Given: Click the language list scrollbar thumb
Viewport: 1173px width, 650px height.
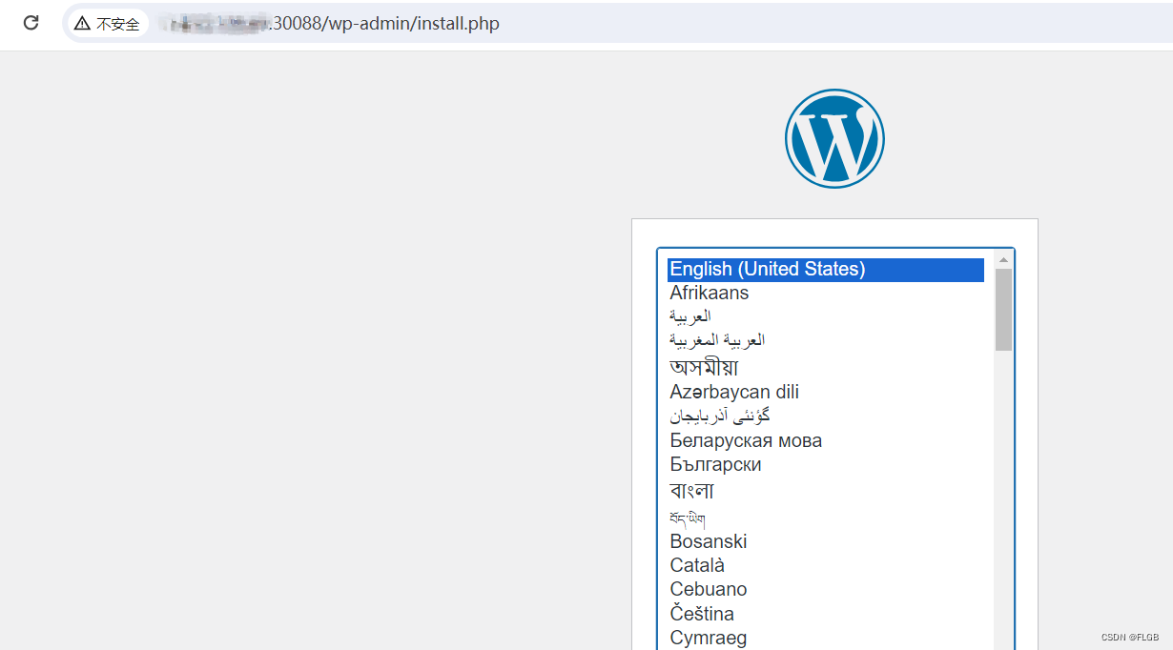Looking at the screenshot, I should tap(1003, 310).
